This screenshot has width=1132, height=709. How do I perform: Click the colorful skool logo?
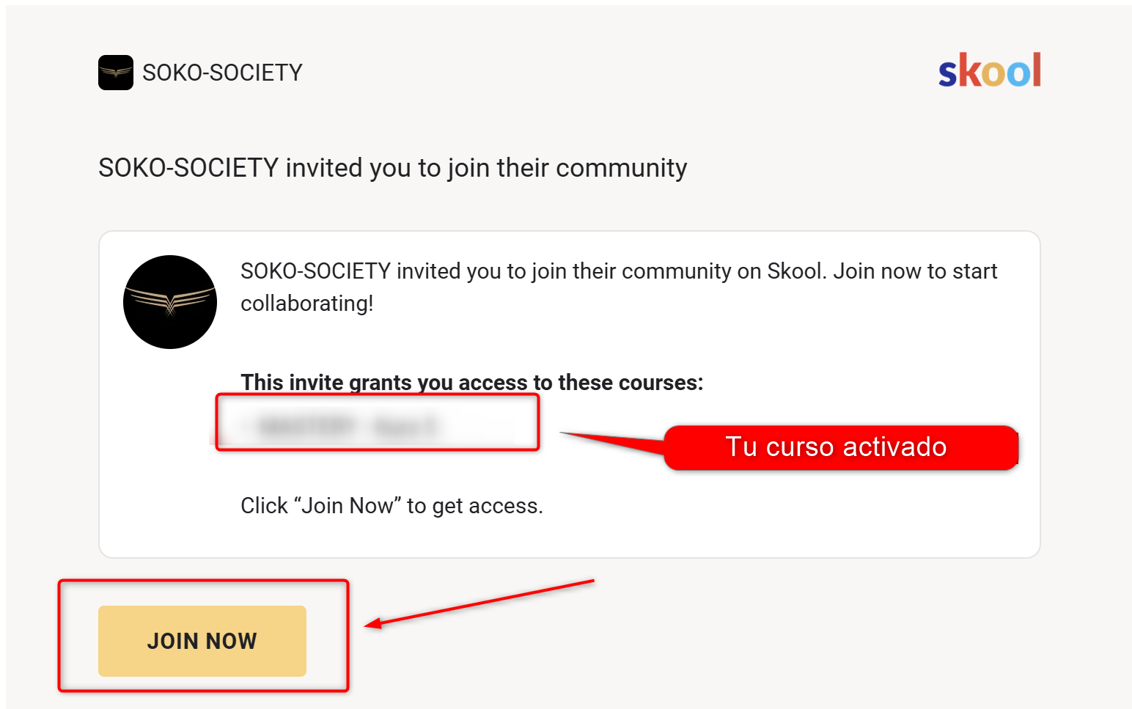pyautogui.click(x=989, y=71)
